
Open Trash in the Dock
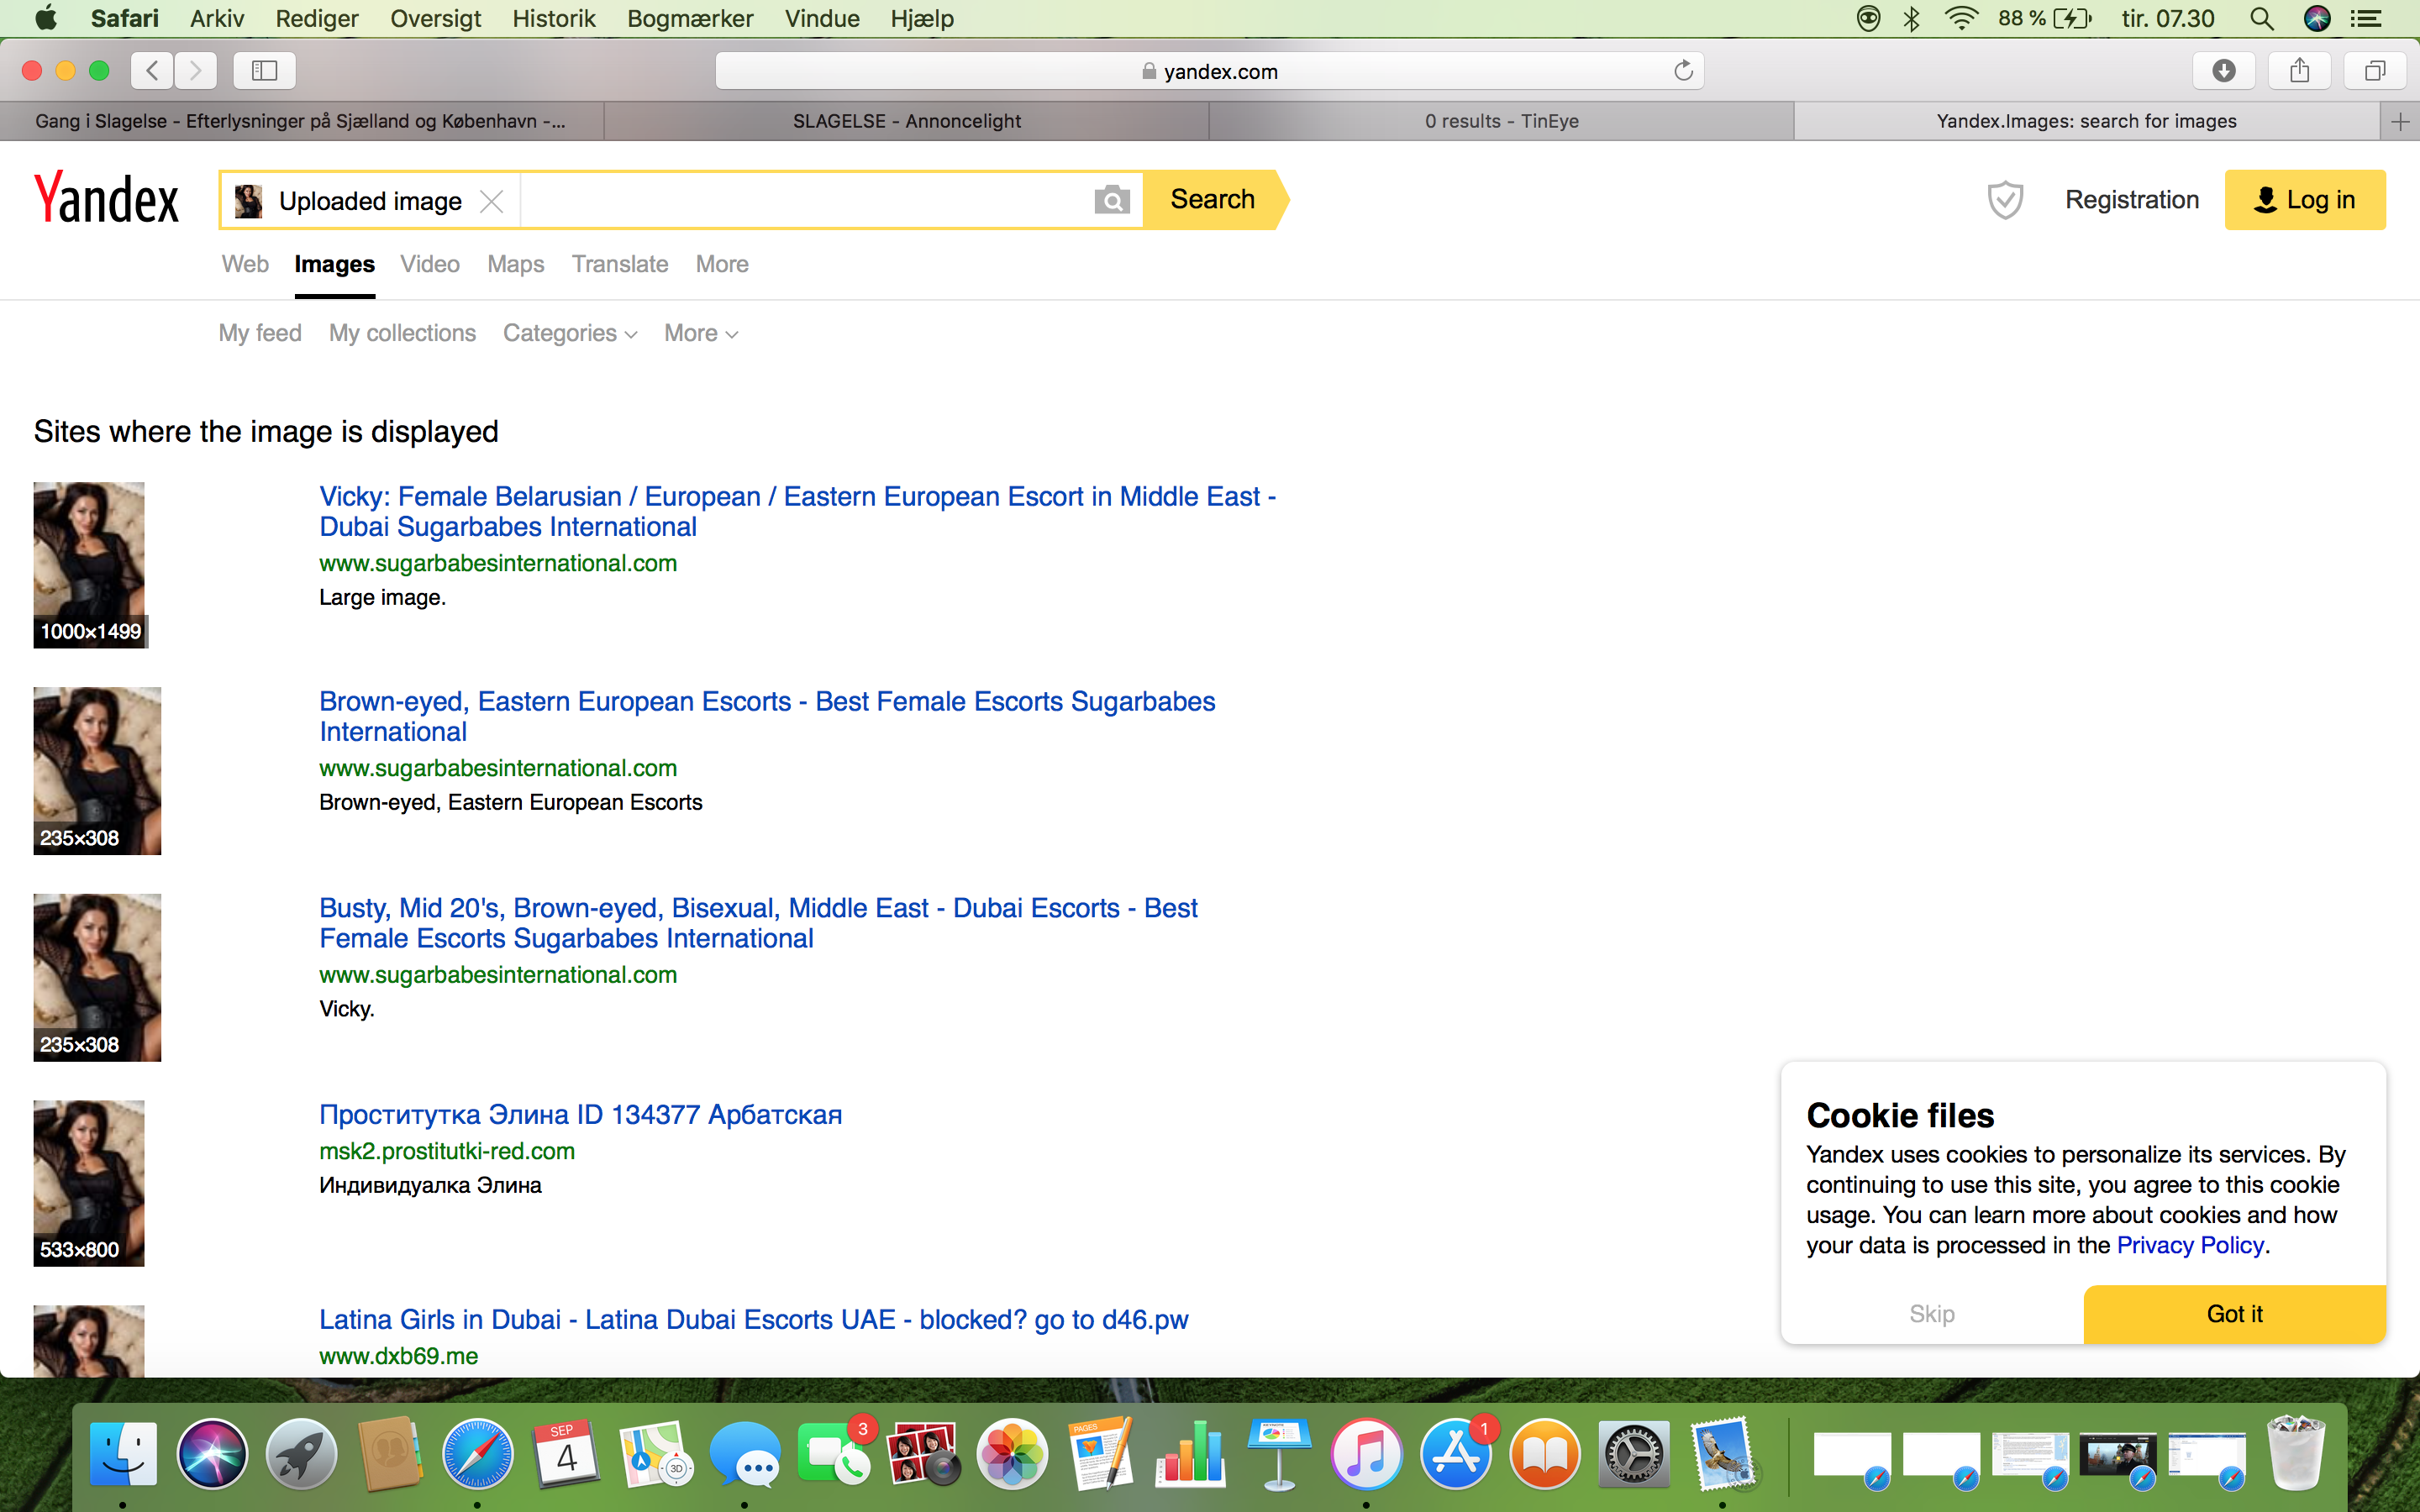[2295, 1453]
